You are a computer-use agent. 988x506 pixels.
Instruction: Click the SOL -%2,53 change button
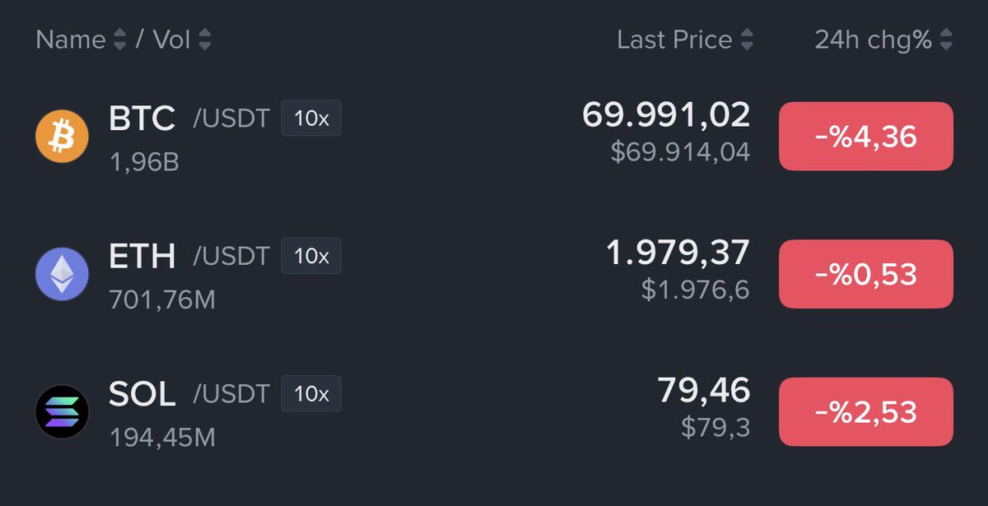tap(866, 411)
